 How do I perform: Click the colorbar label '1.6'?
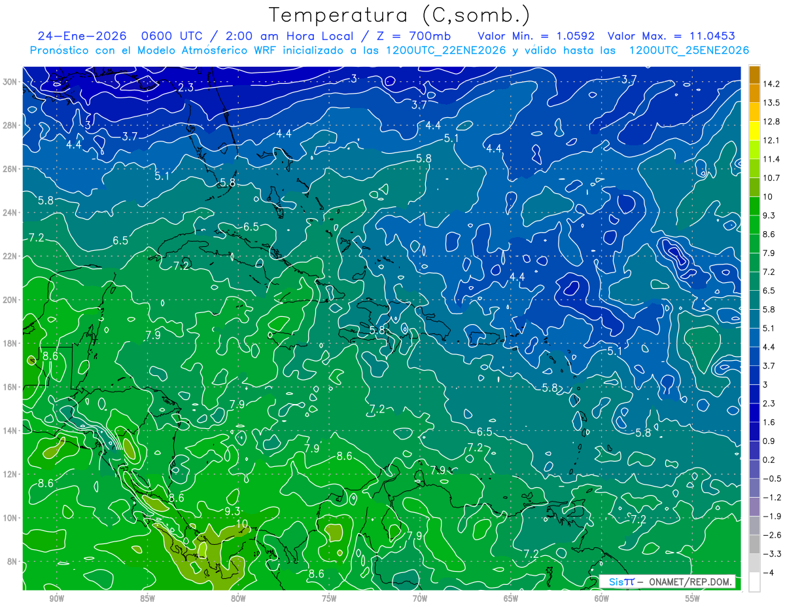[769, 422]
